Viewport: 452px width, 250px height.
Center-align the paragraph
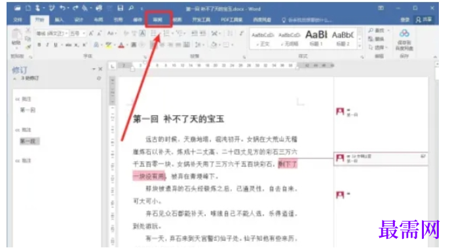pyautogui.click(x=162, y=45)
